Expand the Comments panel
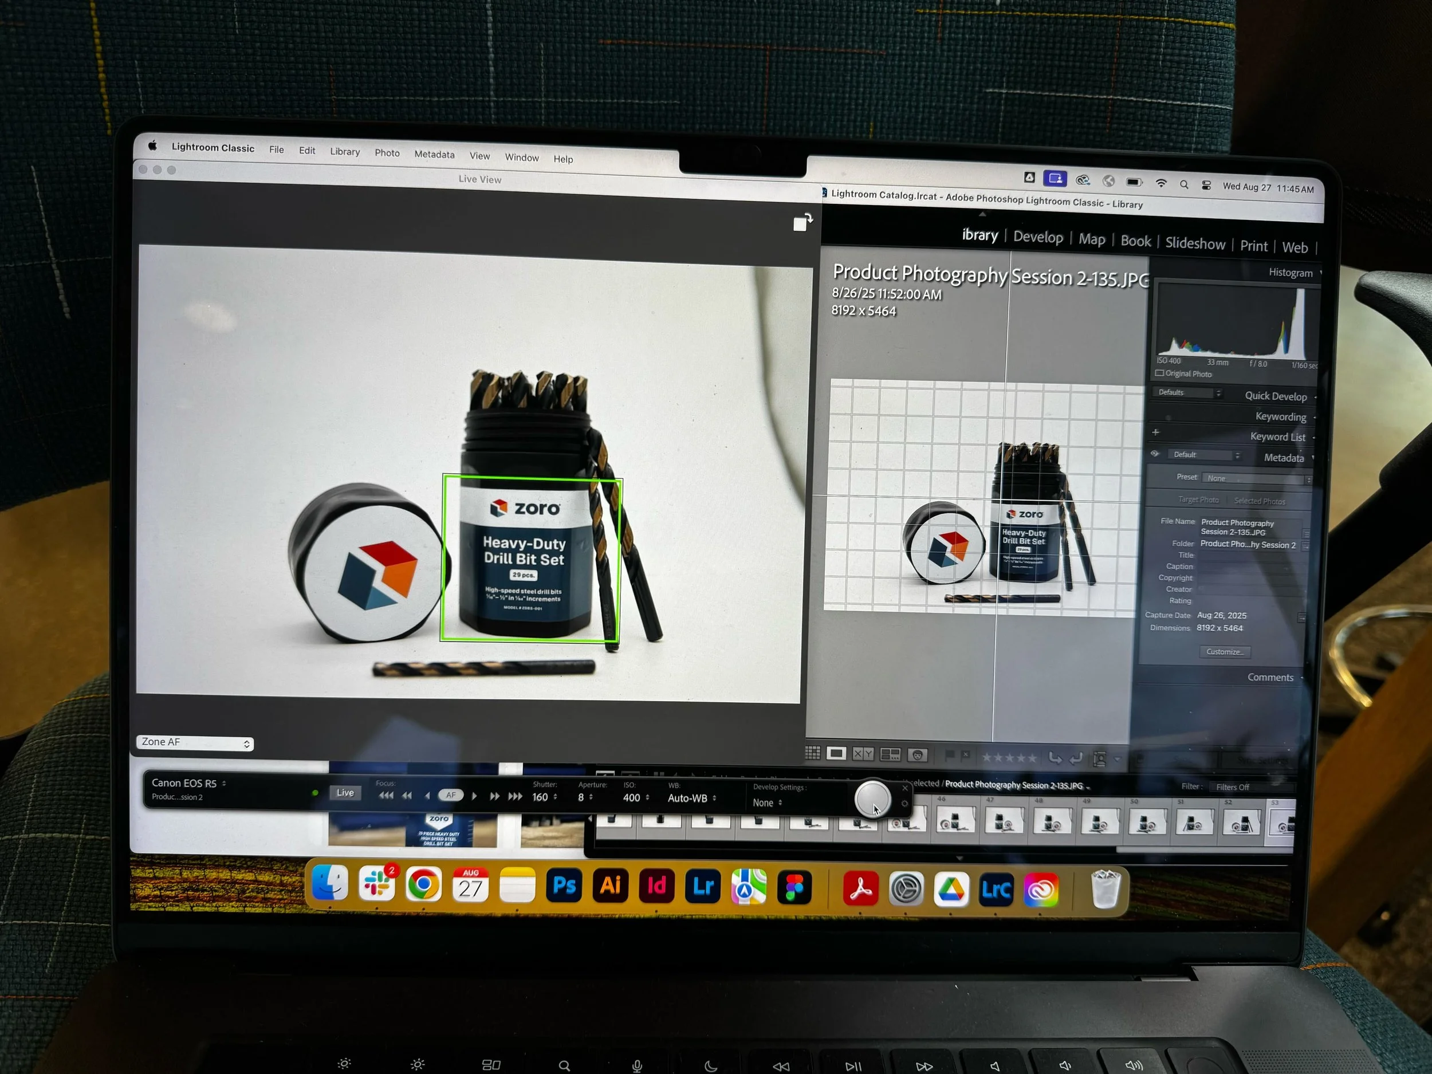Image resolution: width=1432 pixels, height=1074 pixels. (1270, 677)
